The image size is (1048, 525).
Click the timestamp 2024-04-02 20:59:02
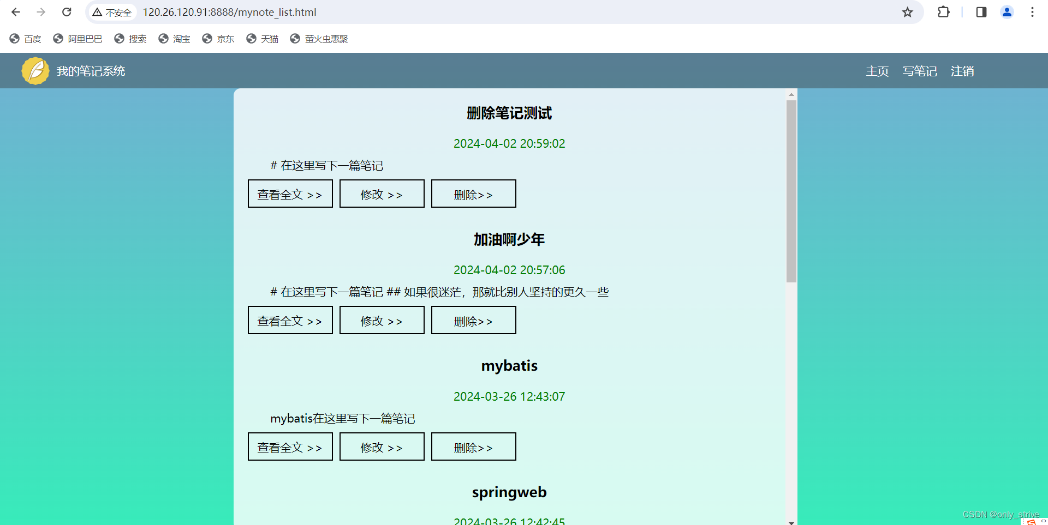tap(509, 143)
